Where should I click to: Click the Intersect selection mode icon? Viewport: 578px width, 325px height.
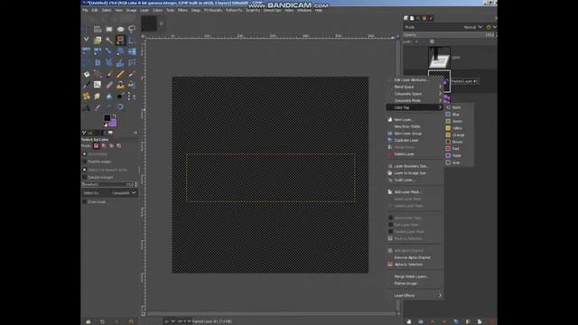click(x=118, y=146)
